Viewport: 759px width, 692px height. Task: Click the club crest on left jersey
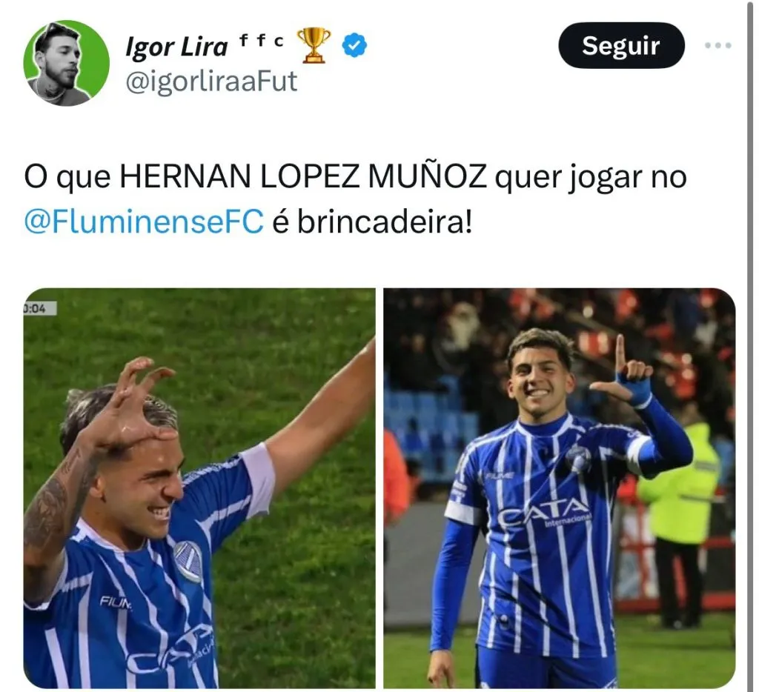189,560
